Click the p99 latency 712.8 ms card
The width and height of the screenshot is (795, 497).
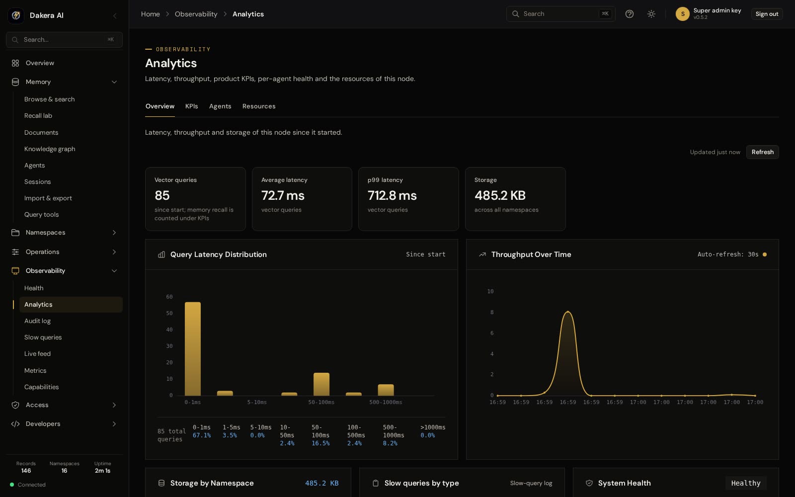tap(408, 199)
